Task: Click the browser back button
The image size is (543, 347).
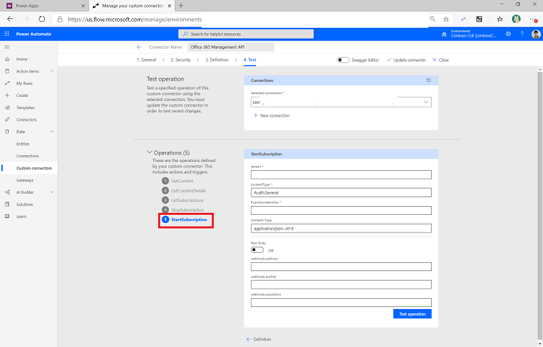Action: (10, 20)
